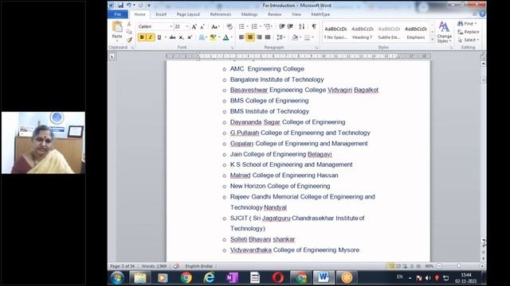The height and width of the screenshot is (286, 510).
Task: Click the Sort A-Z icon
Action: [302, 26]
